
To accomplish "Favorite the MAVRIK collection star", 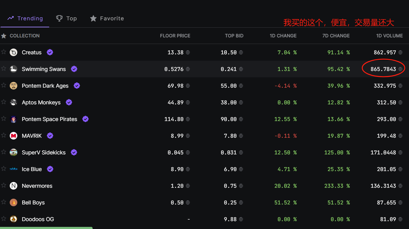I will [x=4, y=135].
